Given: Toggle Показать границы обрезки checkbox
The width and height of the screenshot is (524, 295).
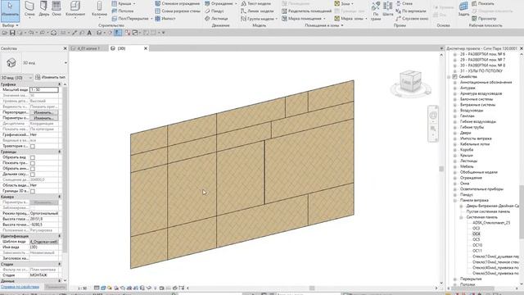Looking at the screenshot, I should point(33,163).
